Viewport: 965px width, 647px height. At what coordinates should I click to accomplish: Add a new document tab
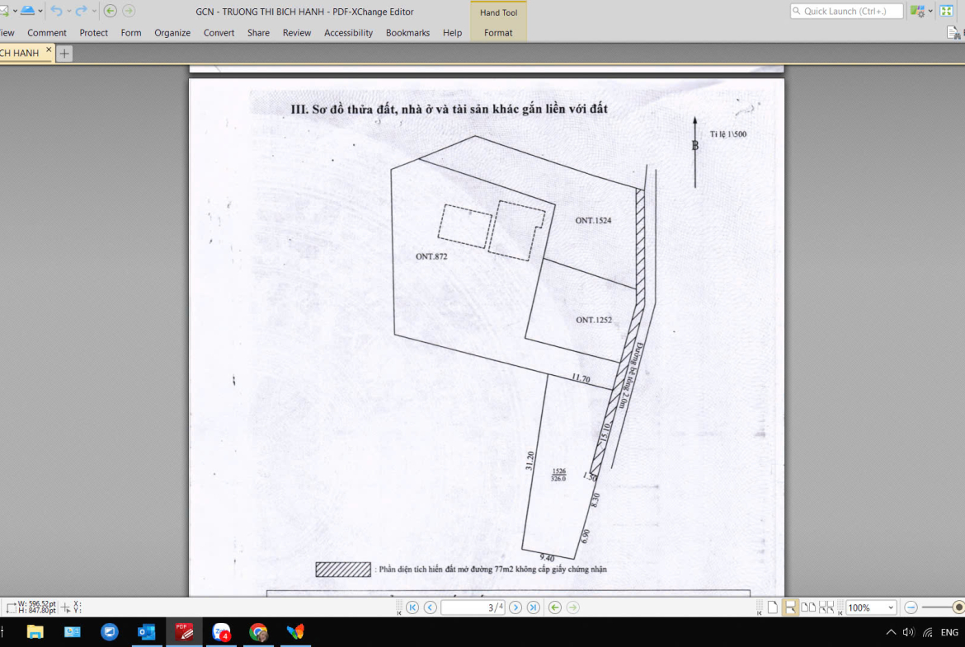coord(64,54)
